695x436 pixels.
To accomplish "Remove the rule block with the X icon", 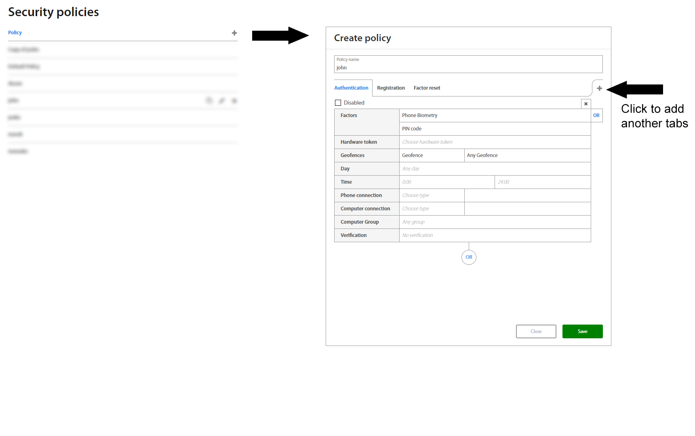I will tap(585, 104).
